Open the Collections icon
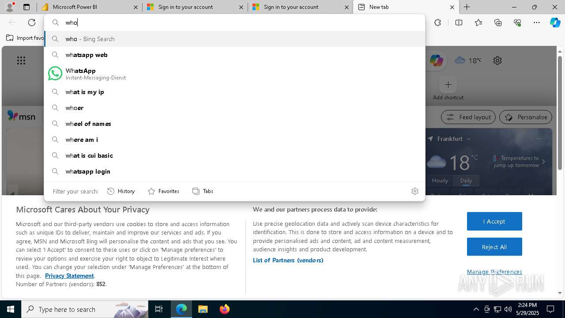 pyautogui.click(x=498, y=23)
